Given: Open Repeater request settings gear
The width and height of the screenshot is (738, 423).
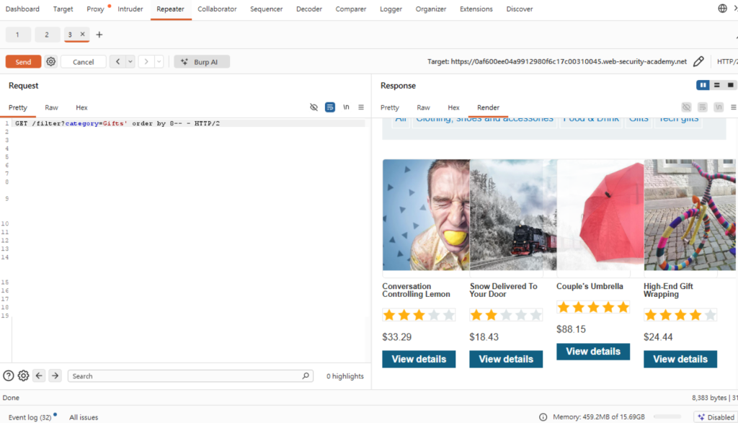Looking at the screenshot, I should click(x=51, y=62).
